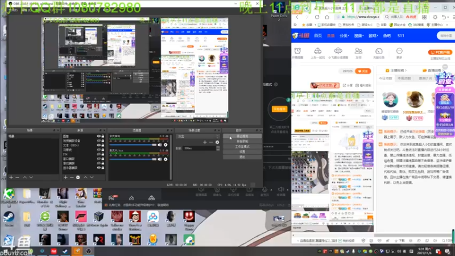Click the 300ms transition duration field
This screenshot has width=455, height=256.
pyautogui.click(x=199, y=148)
